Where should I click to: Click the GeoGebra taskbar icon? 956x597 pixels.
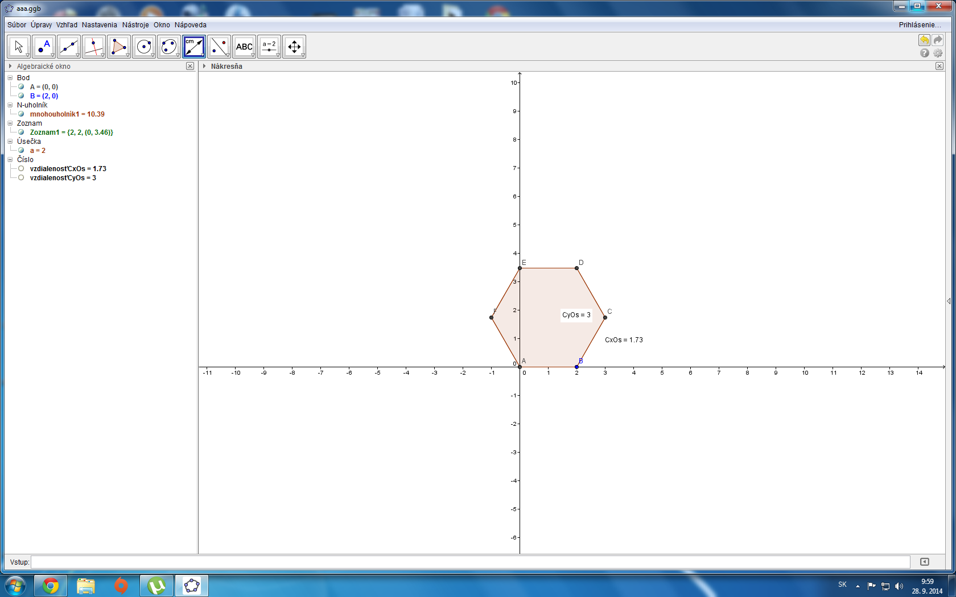pos(192,585)
